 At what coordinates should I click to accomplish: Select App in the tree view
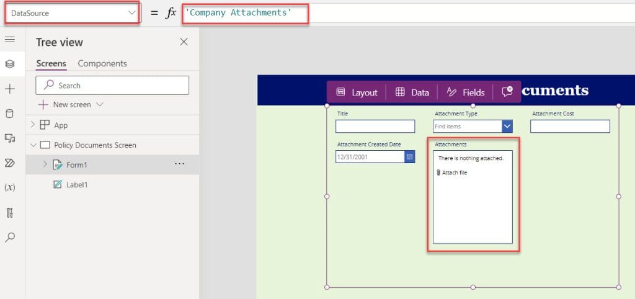pyautogui.click(x=61, y=125)
